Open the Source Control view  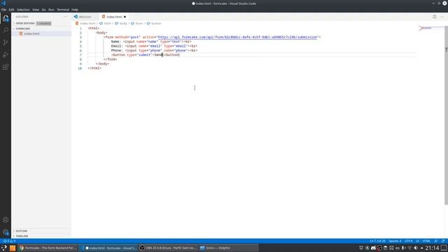click(x=6, y=43)
